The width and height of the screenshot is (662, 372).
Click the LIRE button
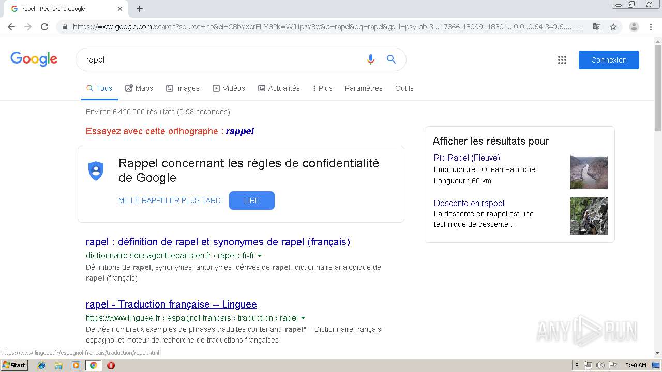pos(252,200)
